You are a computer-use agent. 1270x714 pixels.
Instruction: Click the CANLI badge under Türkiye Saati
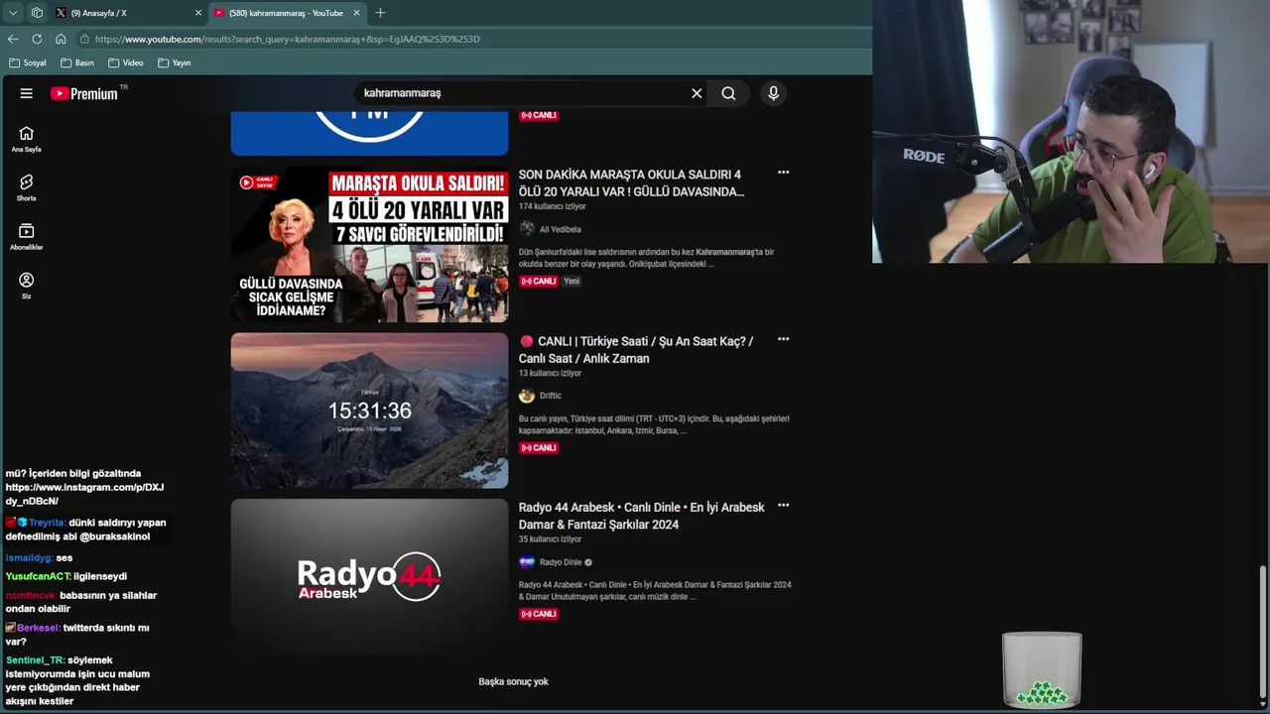[539, 447]
